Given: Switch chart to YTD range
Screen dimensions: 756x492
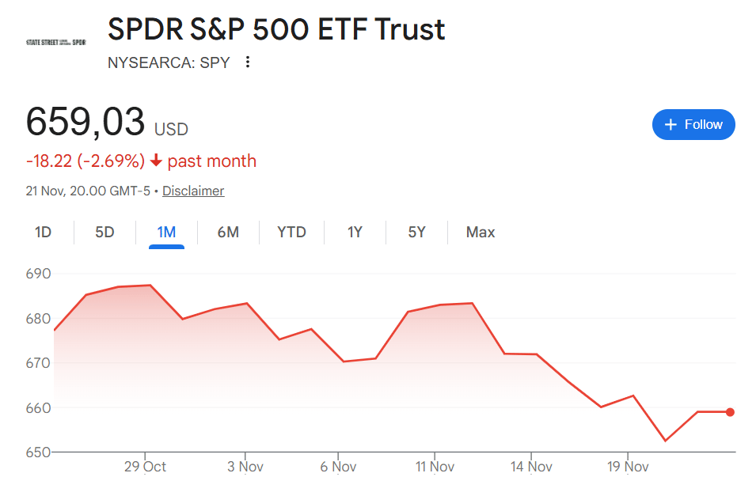Looking at the screenshot, I should click(291, 232).
